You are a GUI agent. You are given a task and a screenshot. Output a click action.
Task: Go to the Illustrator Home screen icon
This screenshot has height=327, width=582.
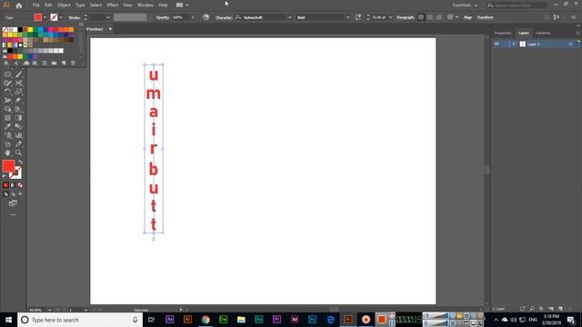18,5
